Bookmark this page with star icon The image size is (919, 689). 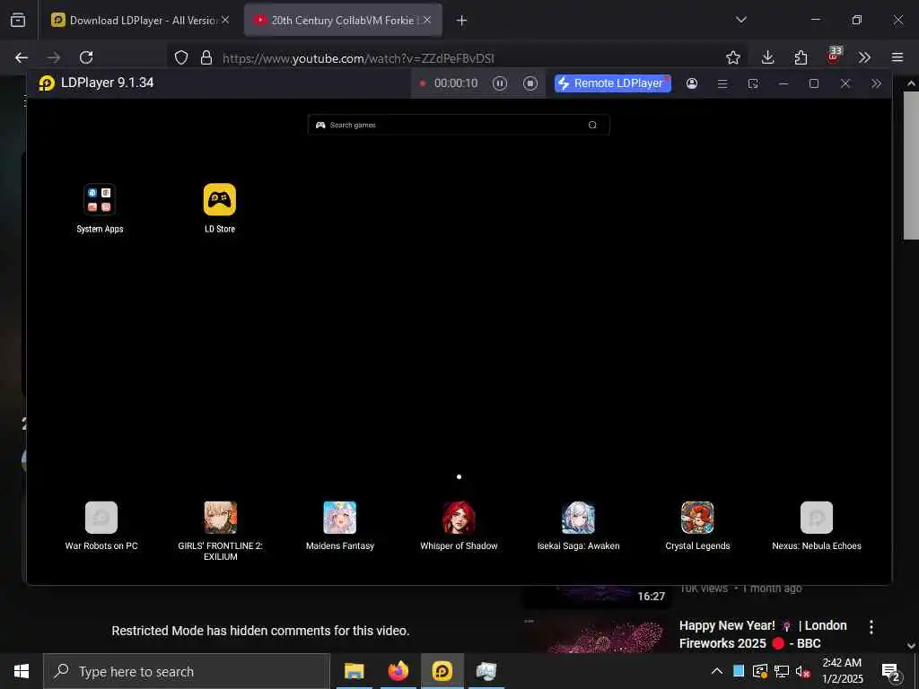[x=732, y=57]
